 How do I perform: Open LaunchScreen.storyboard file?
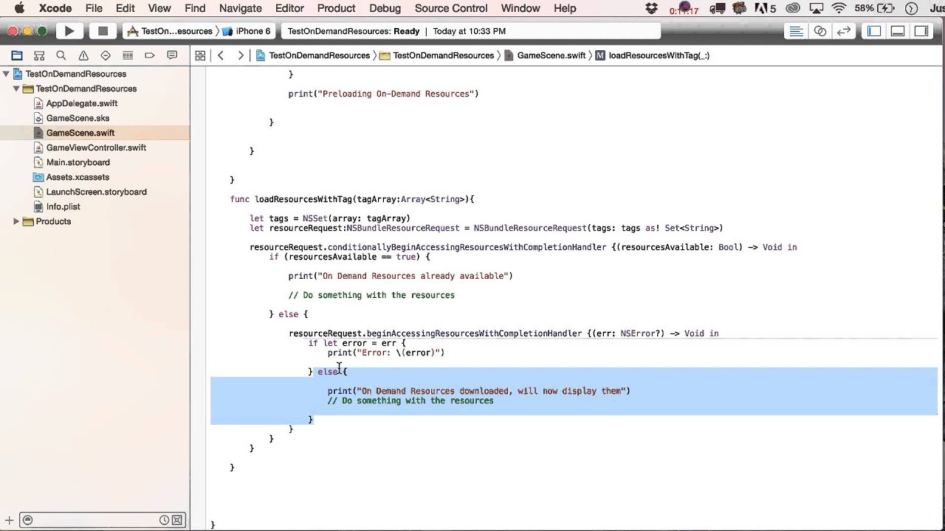(96, 192)
